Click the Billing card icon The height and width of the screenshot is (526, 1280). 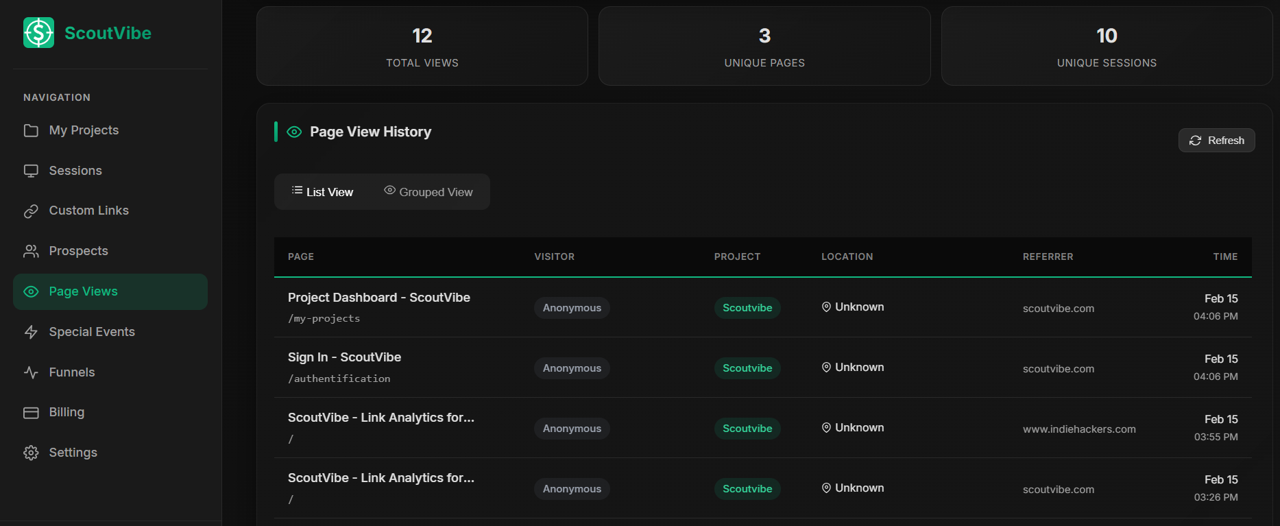(x=31, y=412)
